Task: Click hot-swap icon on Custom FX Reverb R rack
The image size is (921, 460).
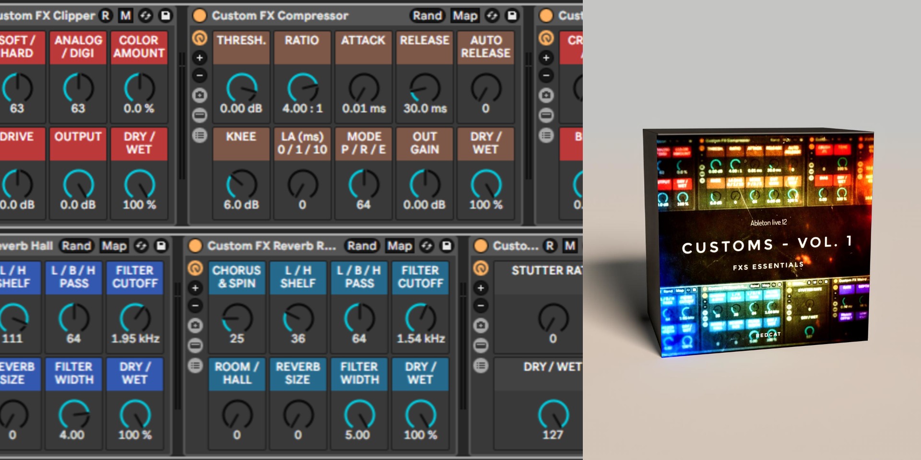Action: pos(426,246)
